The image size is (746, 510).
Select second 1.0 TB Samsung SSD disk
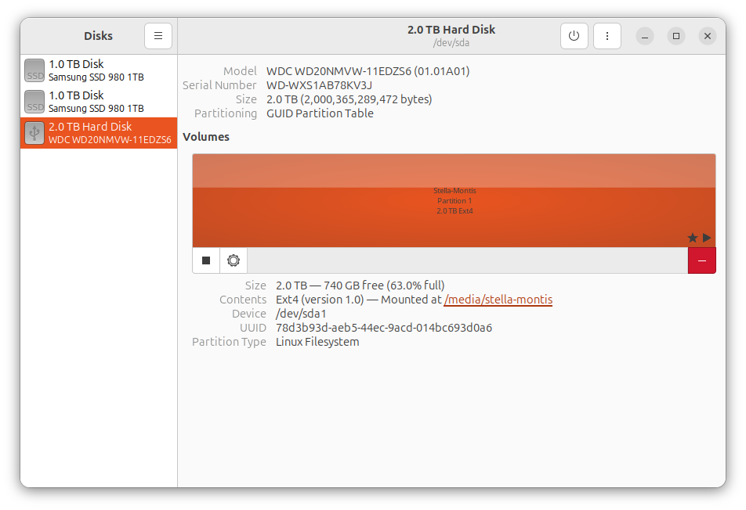coord(99,102)
